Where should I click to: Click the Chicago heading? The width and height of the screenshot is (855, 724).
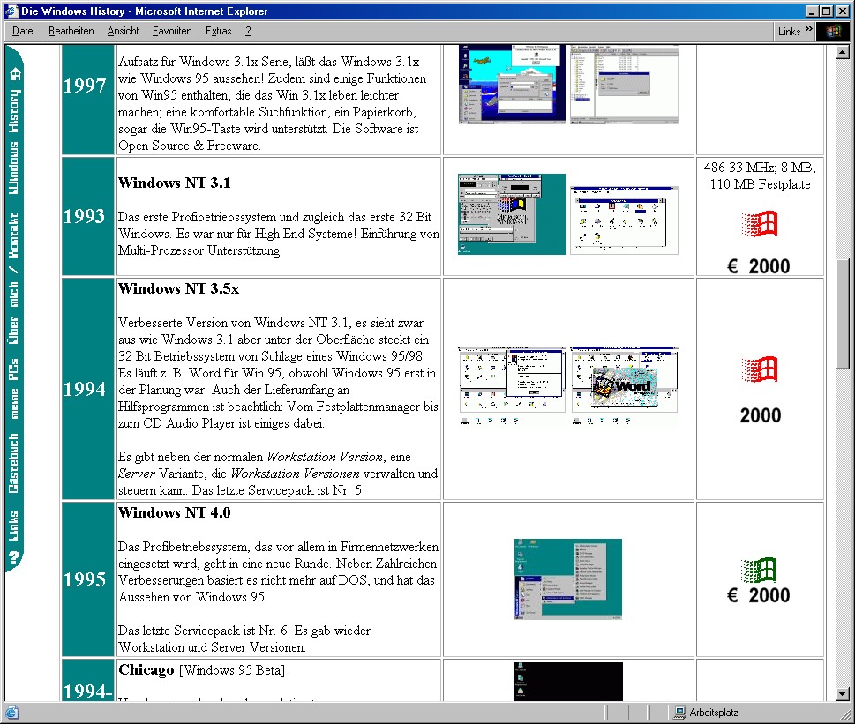[x=146, y=669]
